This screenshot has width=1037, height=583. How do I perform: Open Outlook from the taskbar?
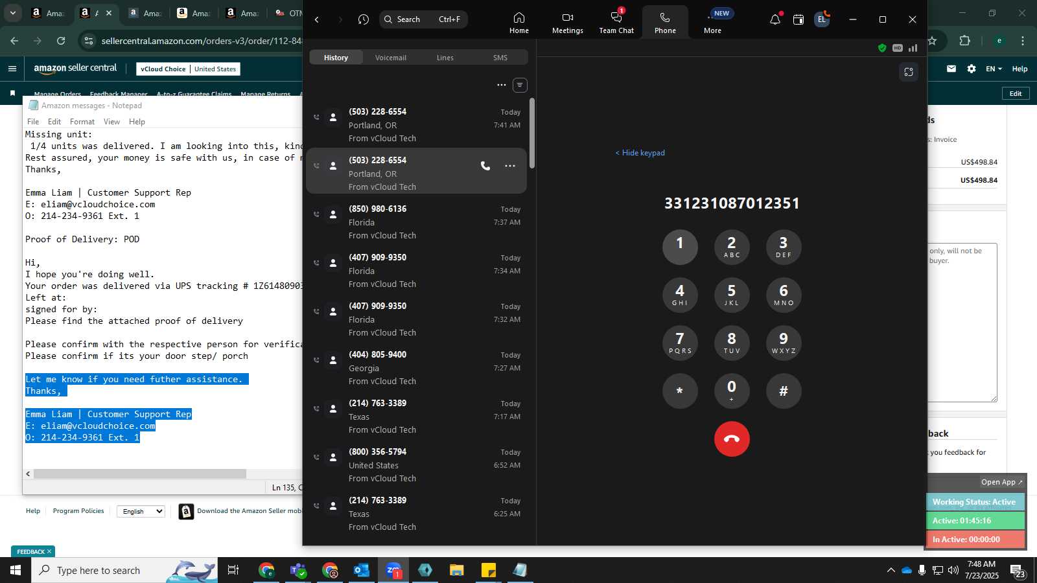click(x=361, y=570)
